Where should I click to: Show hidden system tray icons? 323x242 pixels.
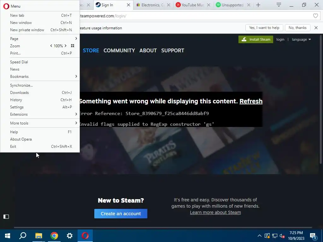(260, 236)
